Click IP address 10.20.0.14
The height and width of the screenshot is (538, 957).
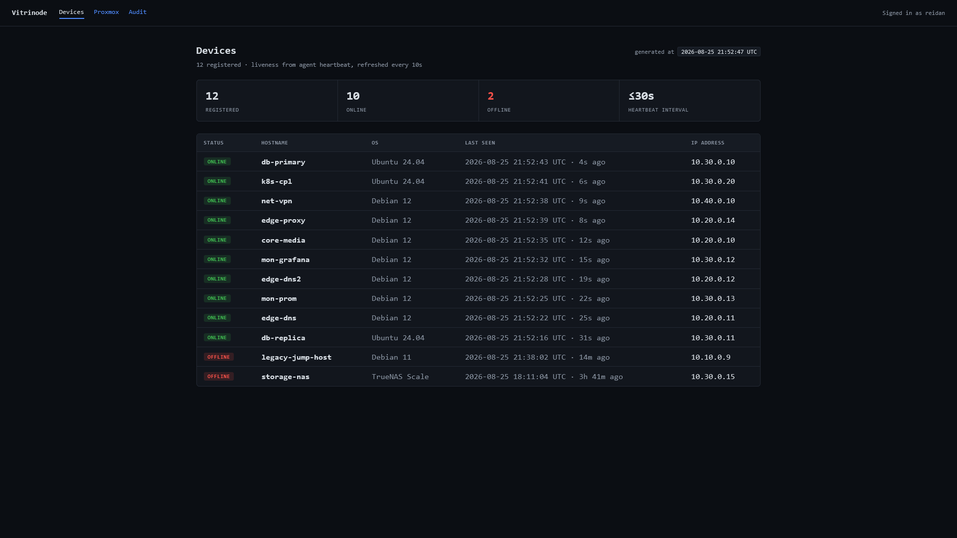[713, 220]
